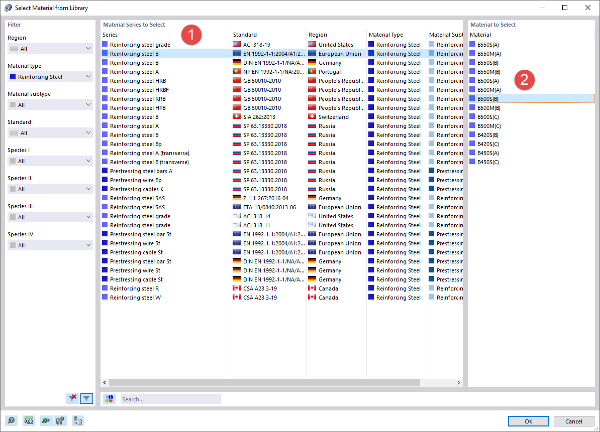The width and height of the screenshot is (600, 432).
Task: Open the Species II dropdown
Action: (x=50, y=189)
